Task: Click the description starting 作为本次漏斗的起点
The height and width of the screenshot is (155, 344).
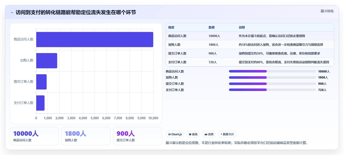Action: click(272, 36)
